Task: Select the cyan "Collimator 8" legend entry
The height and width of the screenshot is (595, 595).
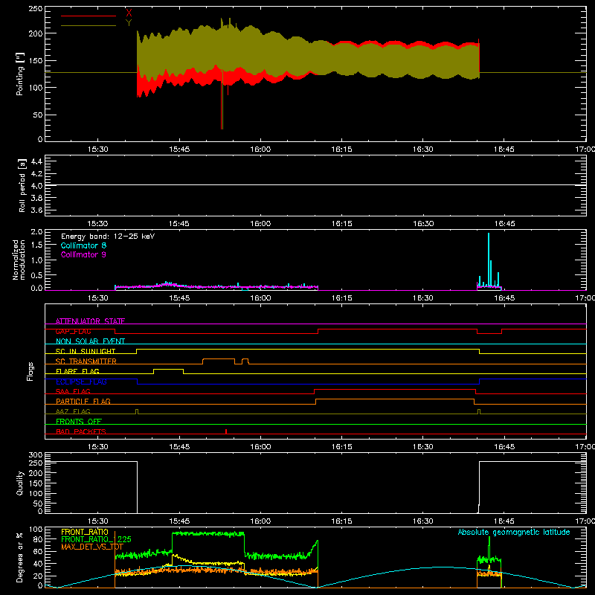Action: tap(83, 245)
